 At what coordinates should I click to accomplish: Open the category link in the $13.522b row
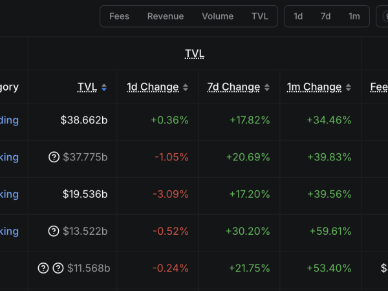point(9,232)
